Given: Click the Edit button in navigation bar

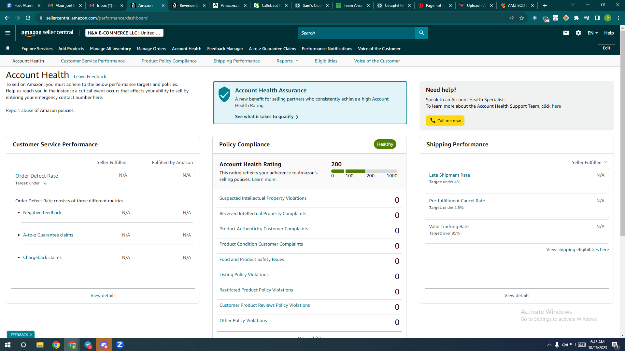Looking at the screenshot, I should point(606,48).
